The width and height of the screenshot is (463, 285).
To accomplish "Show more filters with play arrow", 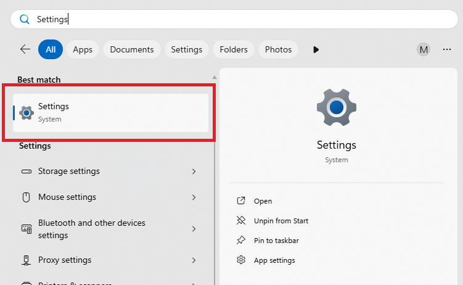I will 316,49.
